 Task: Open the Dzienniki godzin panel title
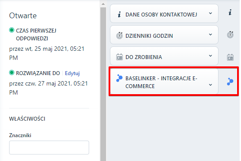click(x=149, y=36)
